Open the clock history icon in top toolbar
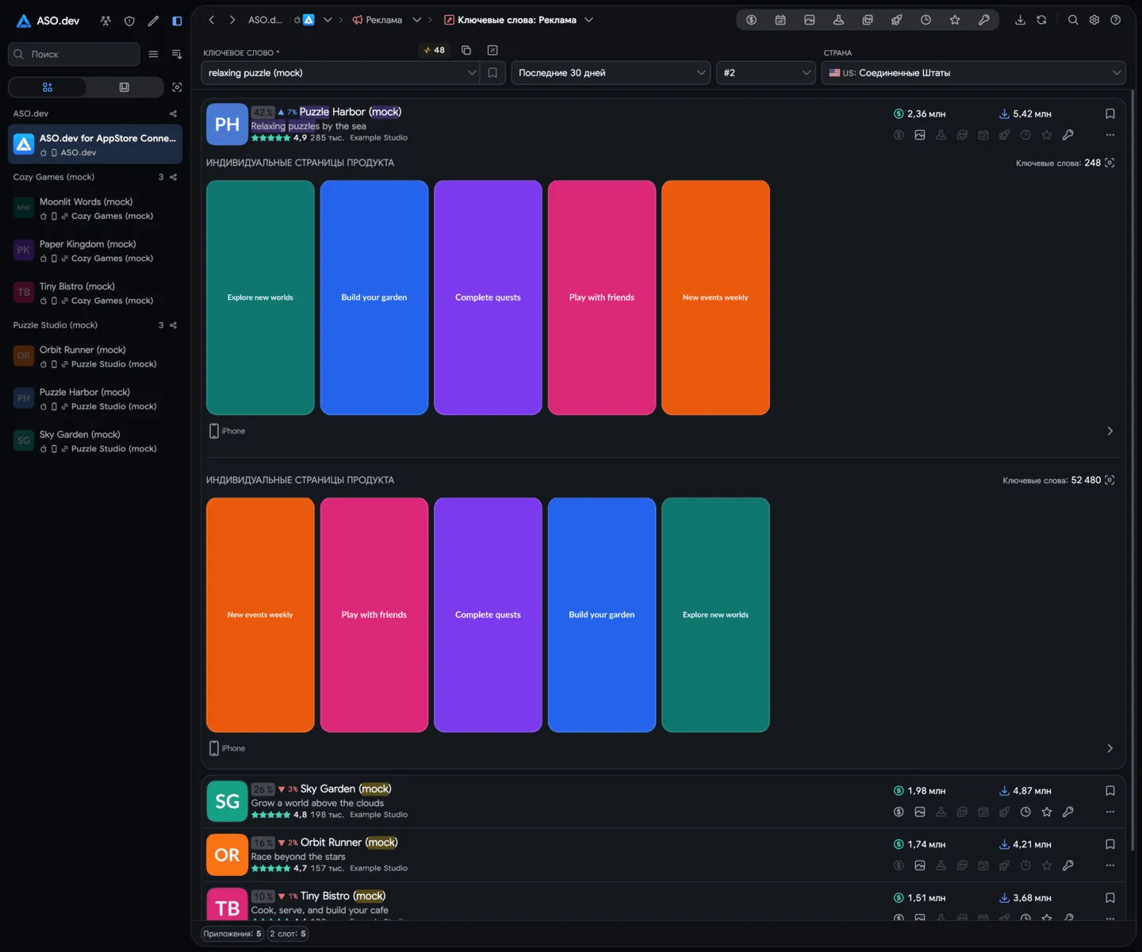The image size is (1142, 952). click(925, 20)
